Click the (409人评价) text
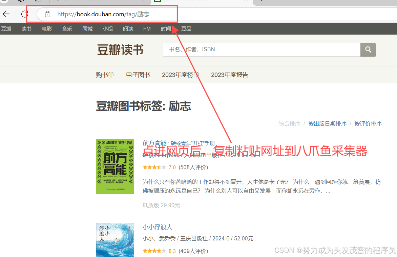This screenshot has height=257, width=397. [193, 251]
